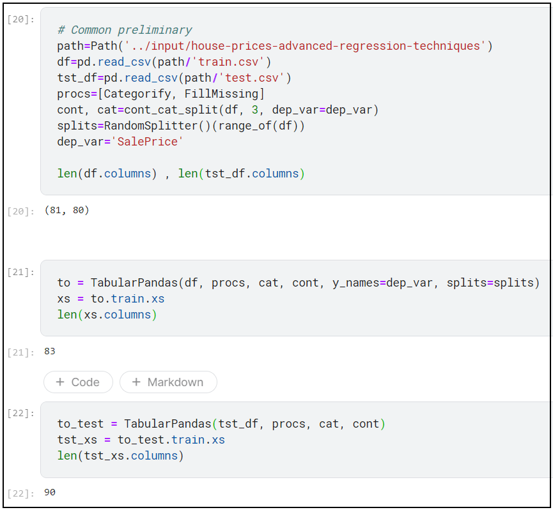This screenshot has width=553, height=510.
Task: Select the output value 83
Action: coord(50,351)
